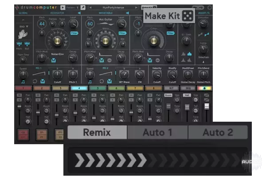Click the Remix chevron progress bar
The height and width of the screenshot is (177, 266).
[x=158, y=160]
